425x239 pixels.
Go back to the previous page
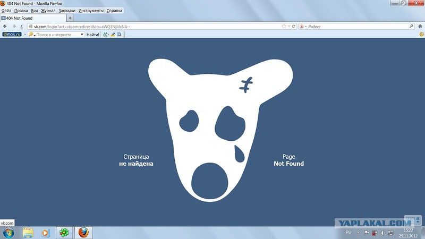coord(5,26)
